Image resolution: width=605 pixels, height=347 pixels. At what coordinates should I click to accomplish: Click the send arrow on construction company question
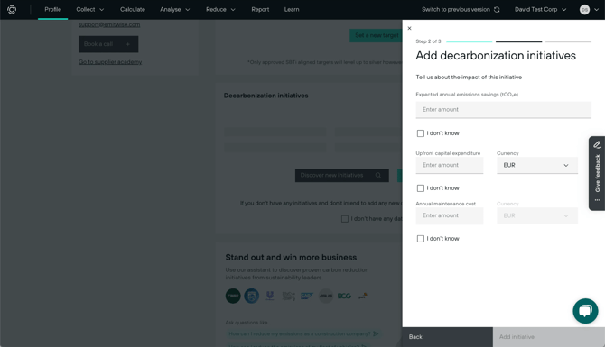coord(376,333)
